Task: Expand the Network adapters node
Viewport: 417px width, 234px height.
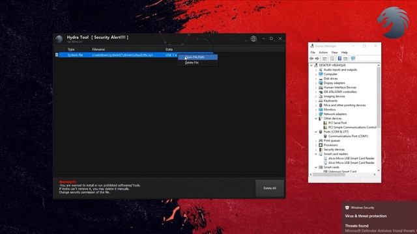Action: click(316, 114)
